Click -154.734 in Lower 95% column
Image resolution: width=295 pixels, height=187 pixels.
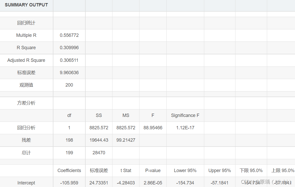point(185,183)
